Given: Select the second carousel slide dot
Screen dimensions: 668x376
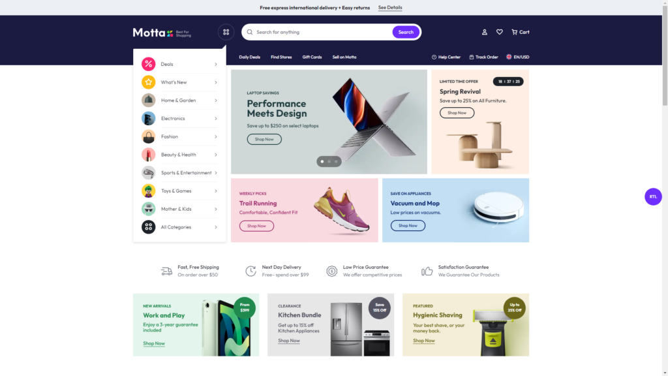Looking at the screenshot, I should coord(329,162).
